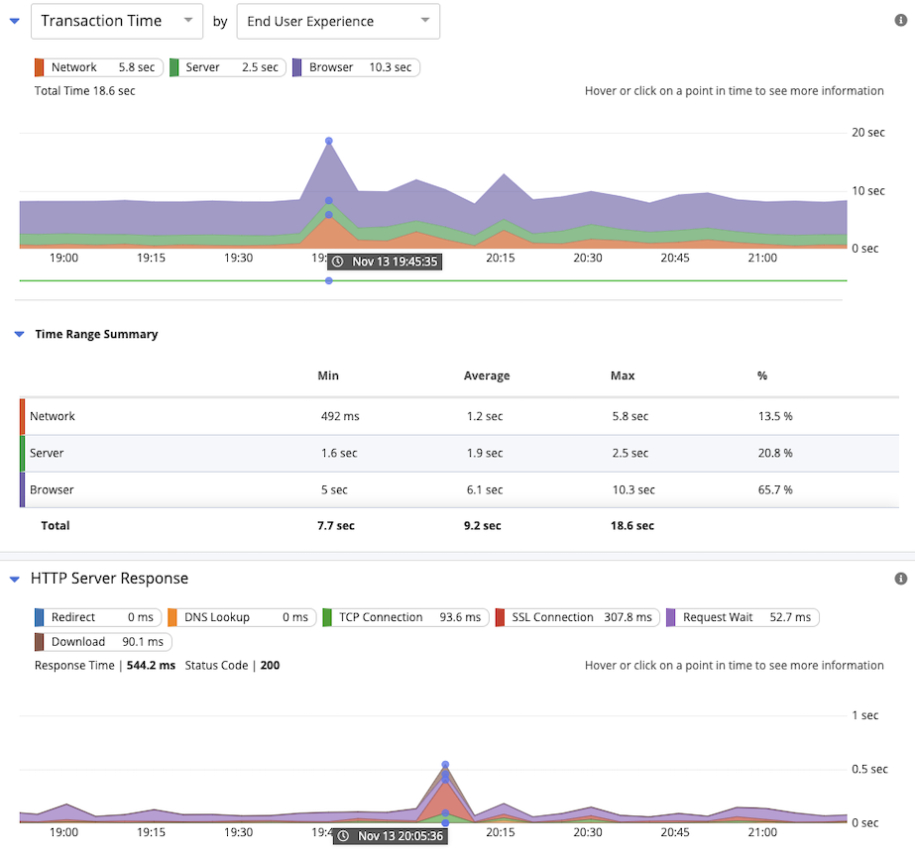Screen dimensions: 915x854
Task: Toggle the SSL Connection legend item
Action: (576, 617)
